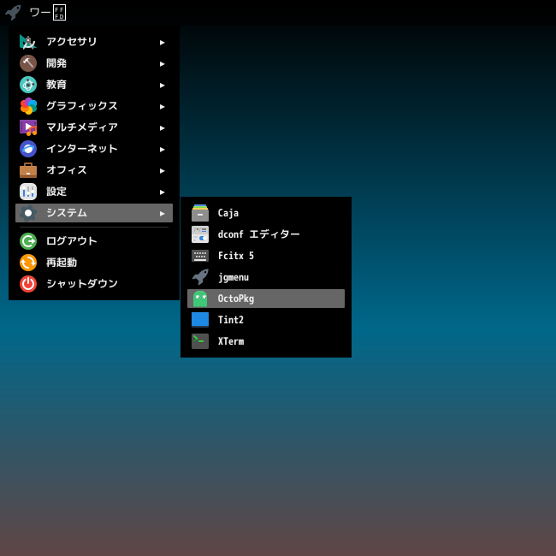Viewport: 556px width, 556px height.
Task: Click the ワー label in the top panel
Action: point(48,13)
